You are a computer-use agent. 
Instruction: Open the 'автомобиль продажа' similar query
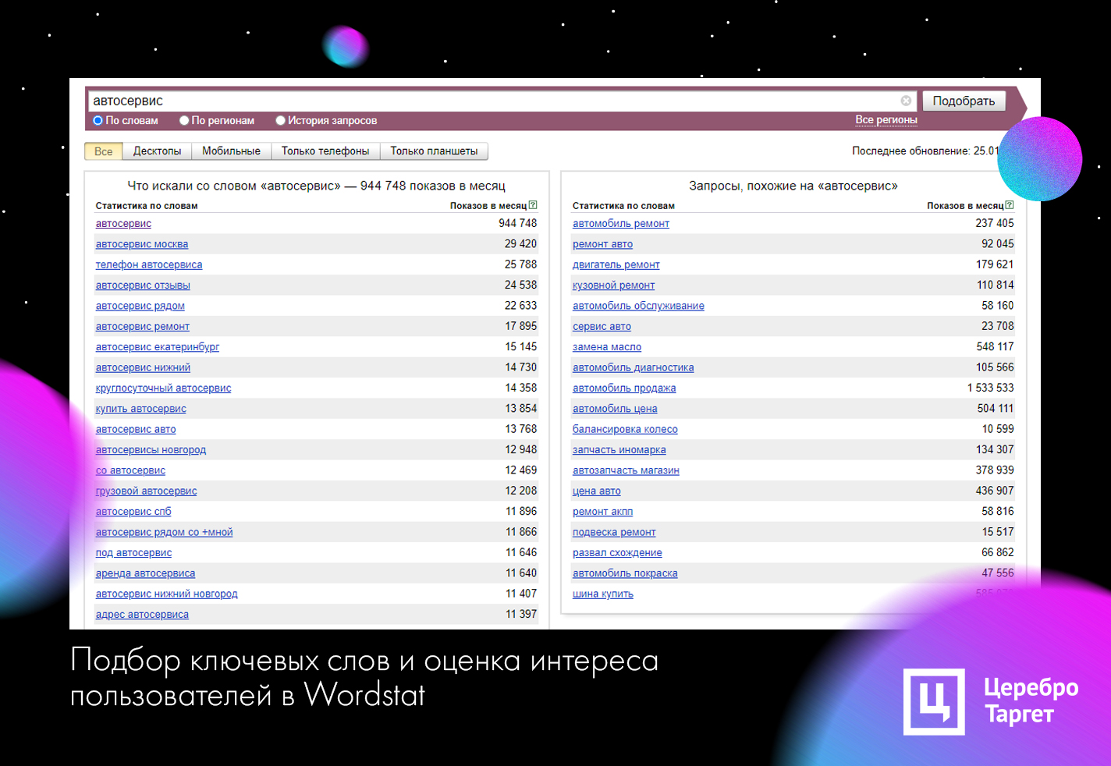[x=624, y=388]
